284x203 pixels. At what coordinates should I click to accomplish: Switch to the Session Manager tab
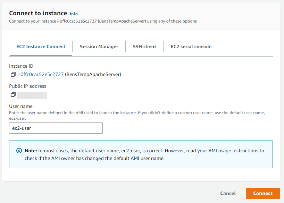(x=99, y=46)
